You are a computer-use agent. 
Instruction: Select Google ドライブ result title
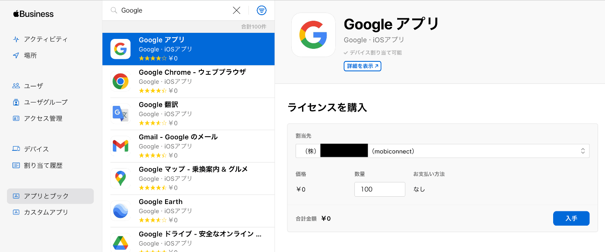pyautogui.click(x=200, y=234)
